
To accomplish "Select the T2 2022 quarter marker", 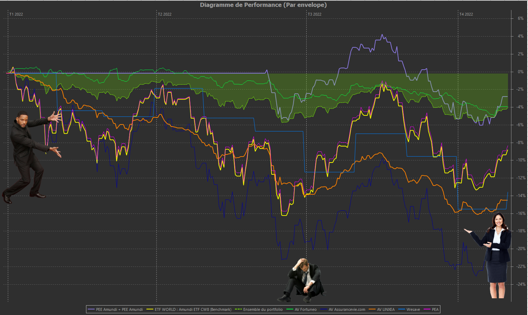I will [x=165, y=14].
